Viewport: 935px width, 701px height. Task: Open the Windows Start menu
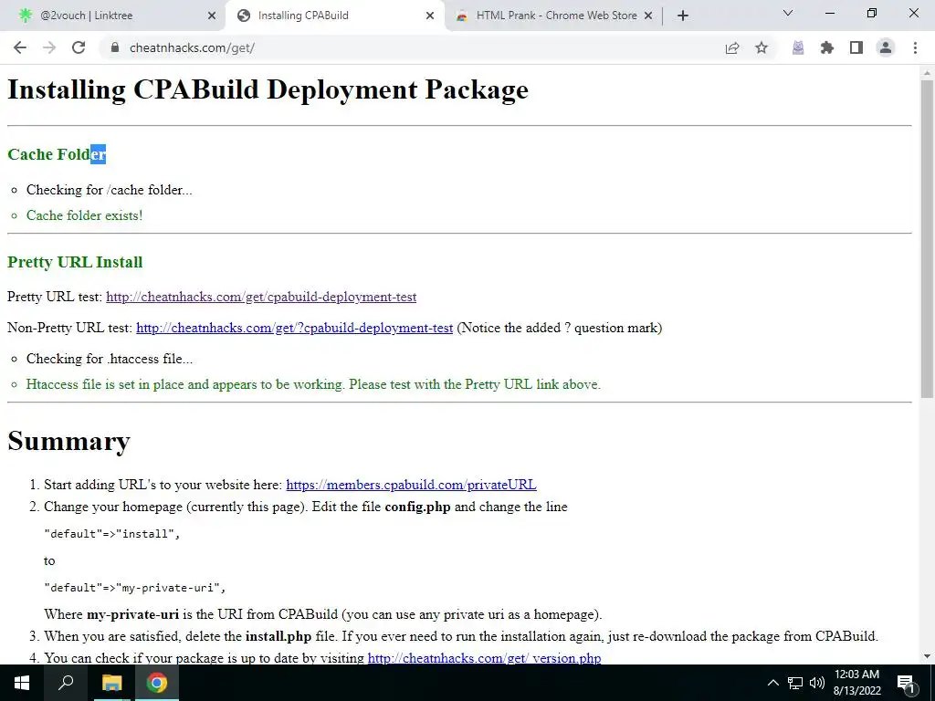[x=22, y=683]
